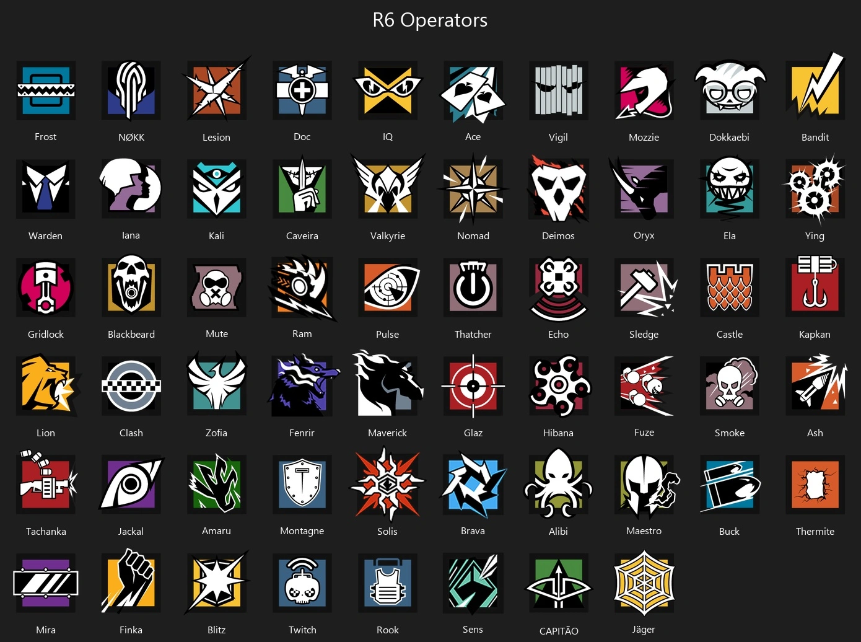The image size is (861, 642).
Task: Select the Thatcher power-symbol icon
Action: click(473, 288)
